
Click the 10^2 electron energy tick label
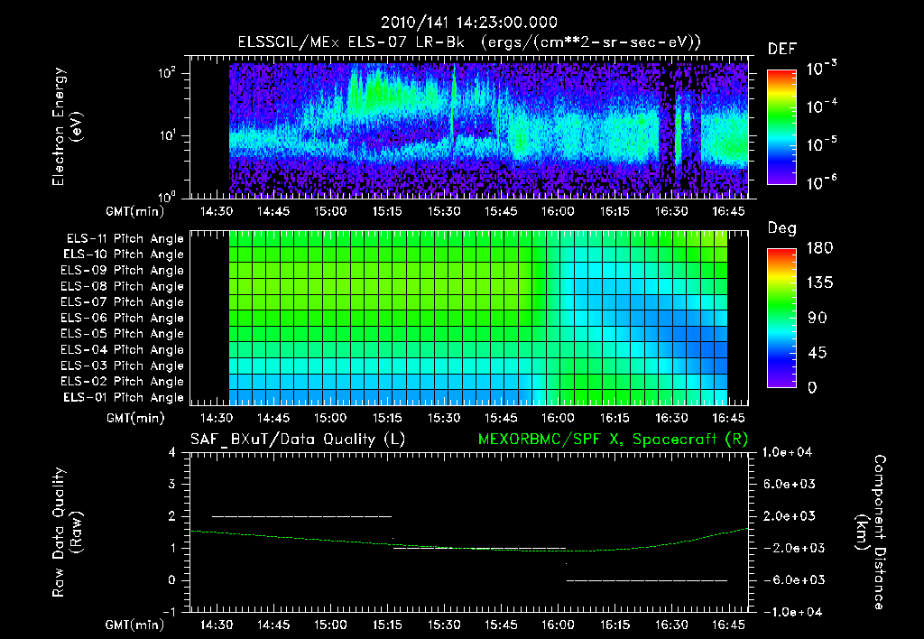coord(167,73)
